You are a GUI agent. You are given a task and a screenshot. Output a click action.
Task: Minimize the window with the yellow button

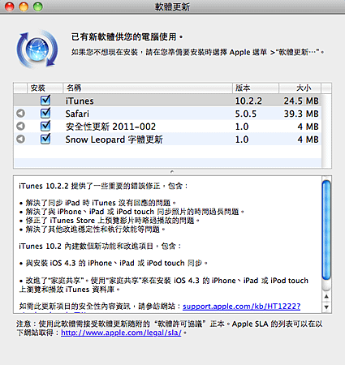(x=24, y=6)
